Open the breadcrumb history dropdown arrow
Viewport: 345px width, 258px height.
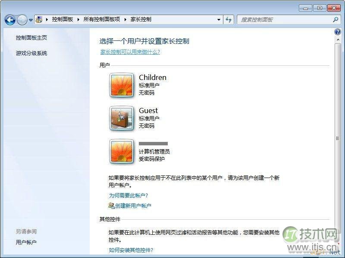coord(219,19)
